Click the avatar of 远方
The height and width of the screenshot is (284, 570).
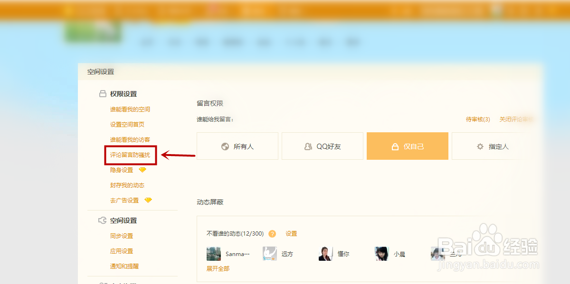point(269,253)
